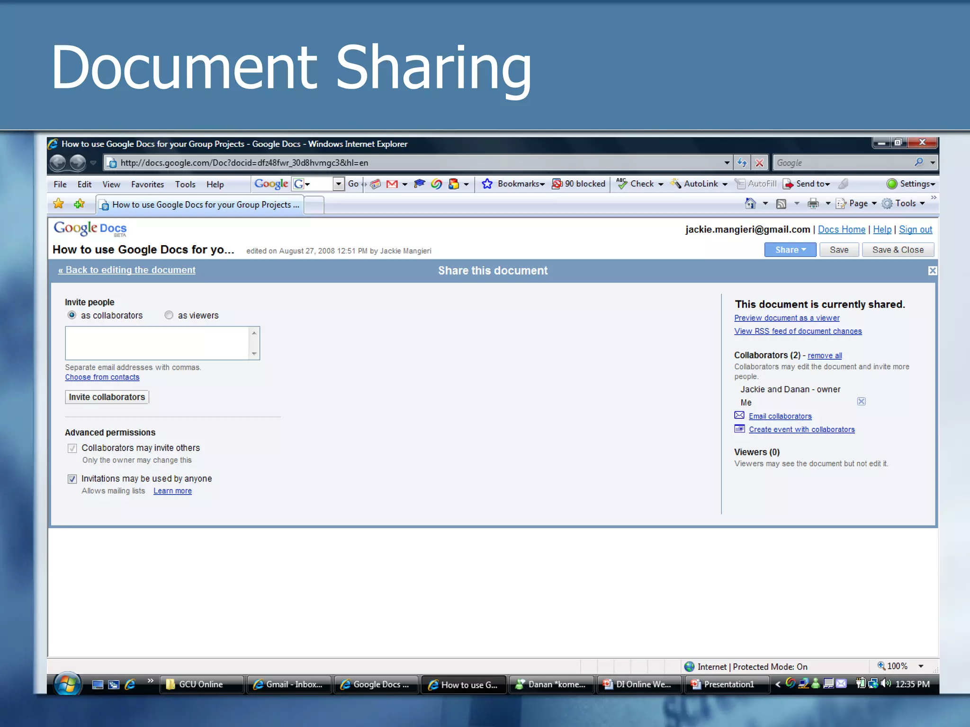This screenshot has width=970, height=727.
Task: Open the Favorites menu
Action: 147,185
